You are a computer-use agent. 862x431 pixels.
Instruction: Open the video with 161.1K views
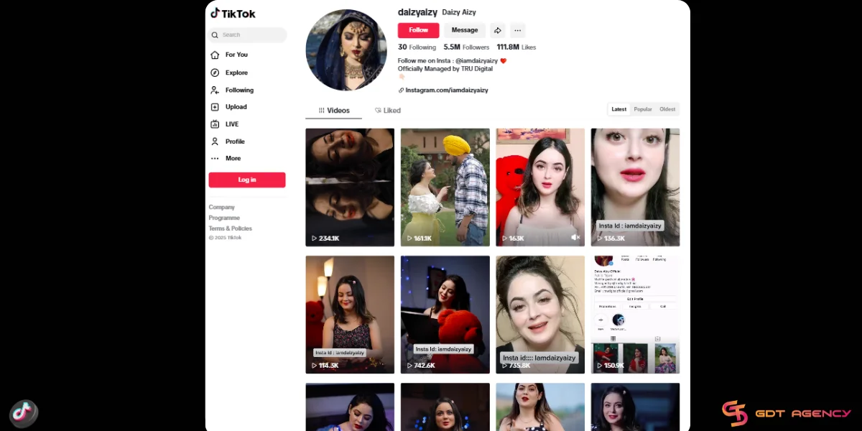point(445,187)
